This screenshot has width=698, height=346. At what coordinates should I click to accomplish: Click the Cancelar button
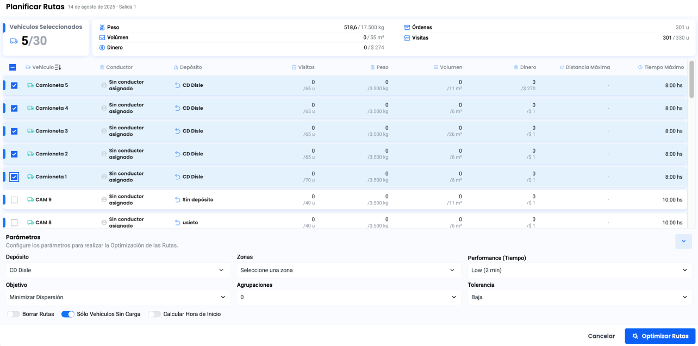pyautogui.click(x=601, y=336)
